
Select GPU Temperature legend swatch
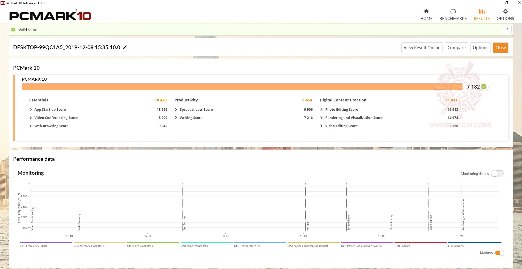260,242
